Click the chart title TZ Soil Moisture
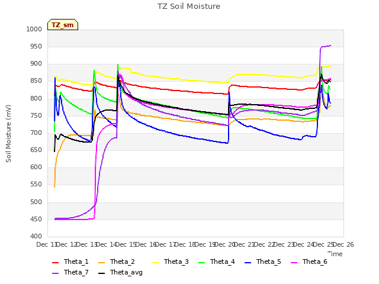 point(189,7)
